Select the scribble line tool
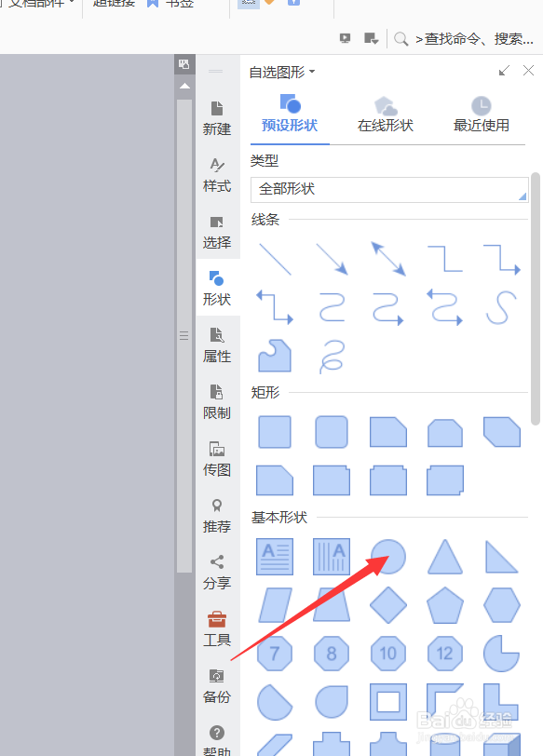The image size is (543, 756). point(332,357)
